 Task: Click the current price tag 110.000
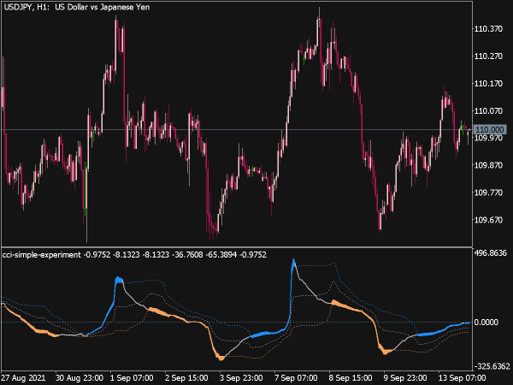coord(489,130)
